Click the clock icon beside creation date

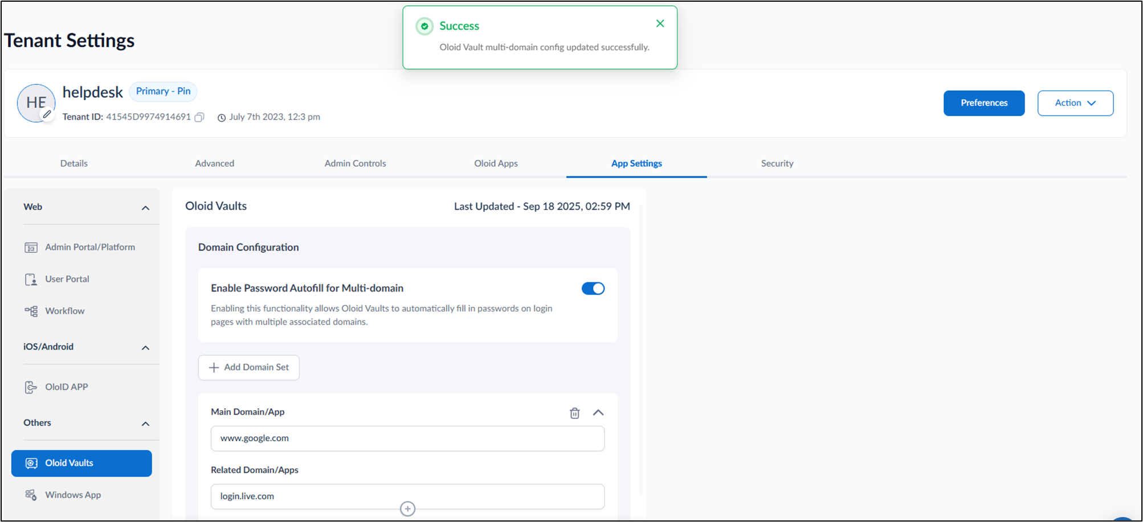pos(222,118)
